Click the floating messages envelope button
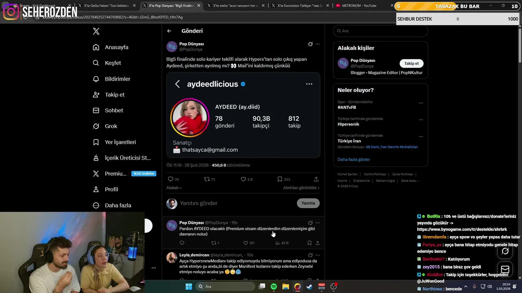The width and height of the screenshot is (522, 293). (505, 269)
